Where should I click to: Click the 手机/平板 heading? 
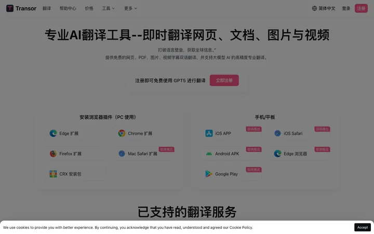click(x=265, y=117)
